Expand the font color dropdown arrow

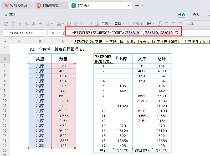63,24
